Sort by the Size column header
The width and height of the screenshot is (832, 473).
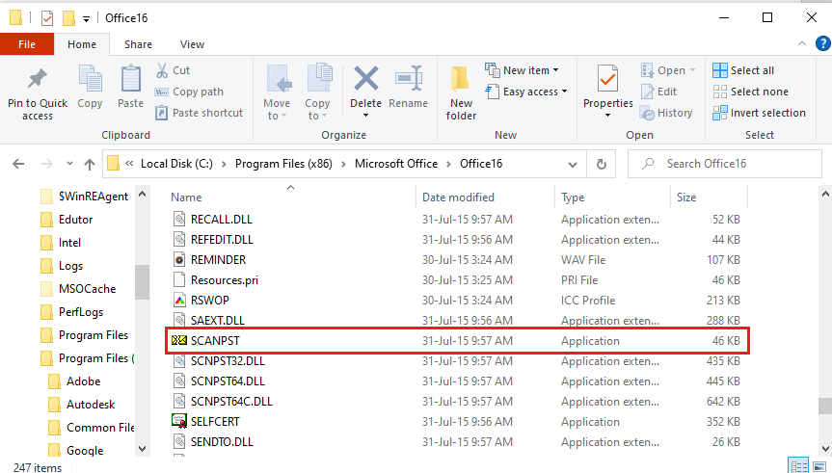[686, 197]
